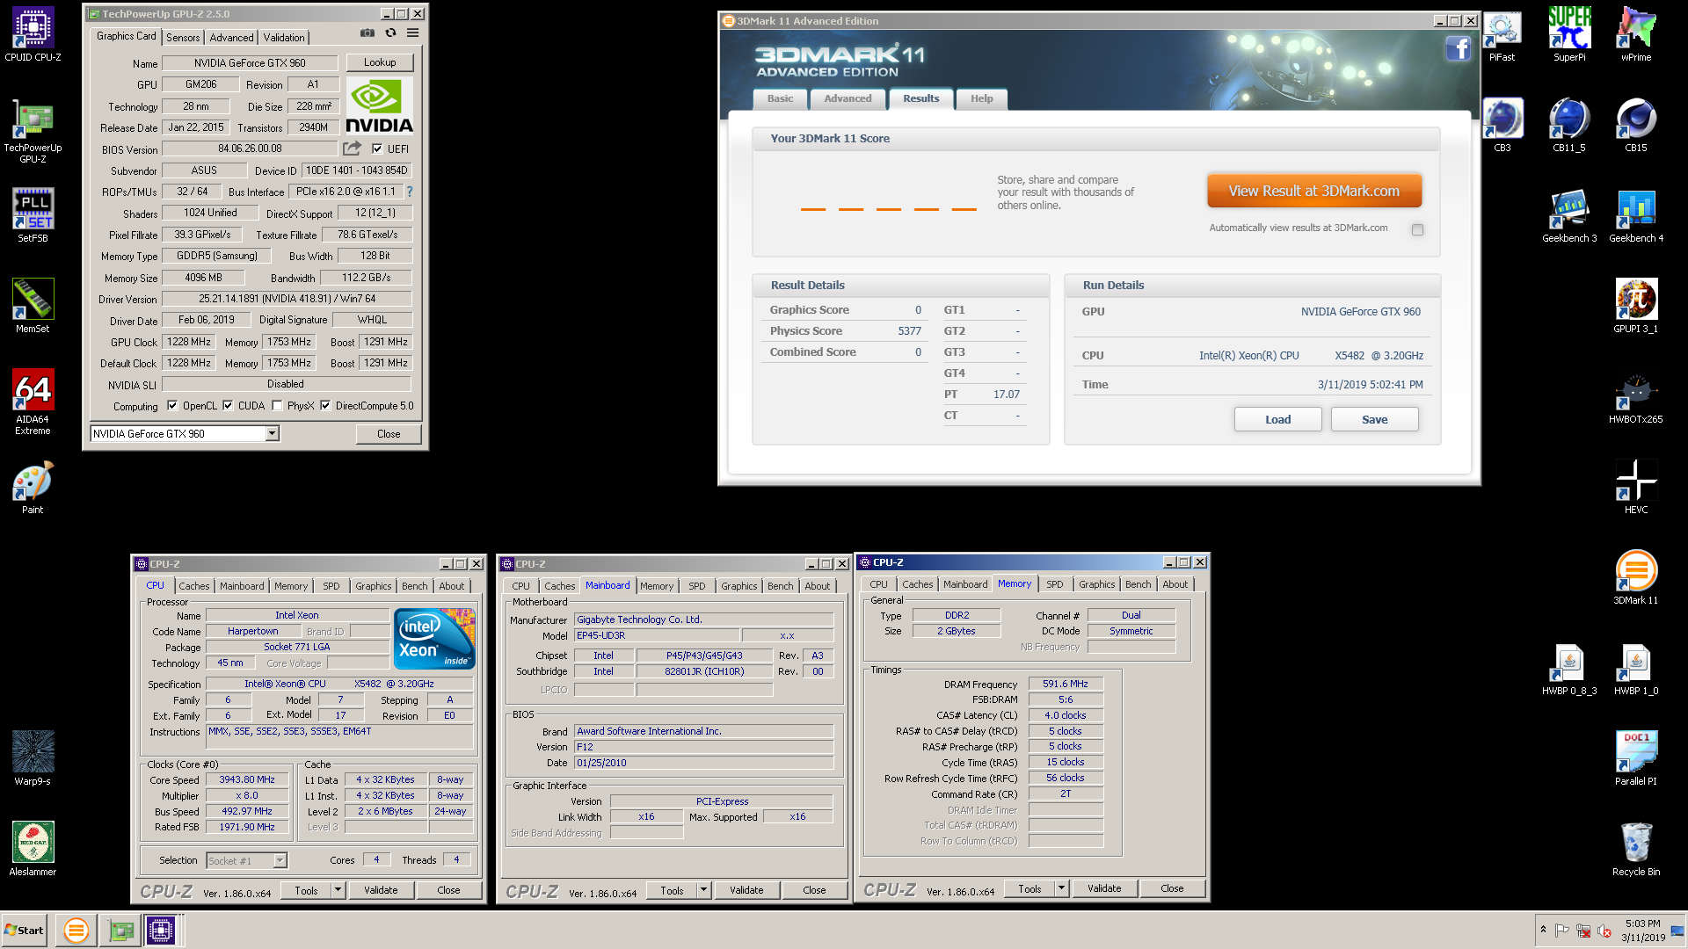Open the TechPowerUp GPU-Z desktop shortcut

pyautogui.click(x=33, y=130)
